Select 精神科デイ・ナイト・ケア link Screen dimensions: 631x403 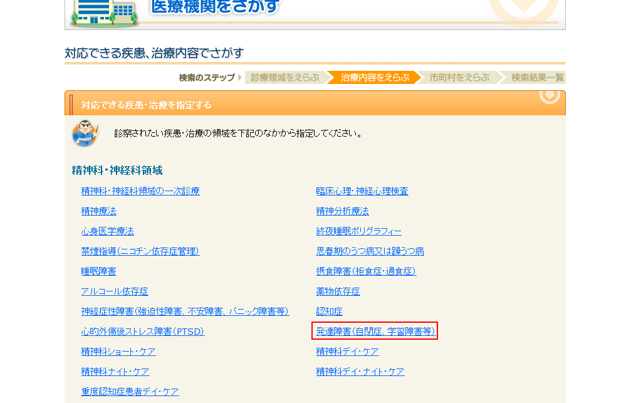click(360, 372)
